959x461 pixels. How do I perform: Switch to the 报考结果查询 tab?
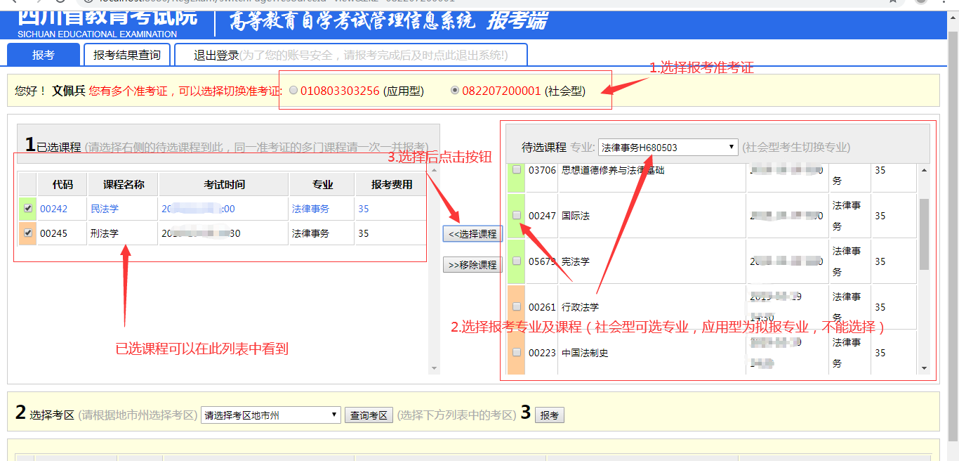click(127, 55)
